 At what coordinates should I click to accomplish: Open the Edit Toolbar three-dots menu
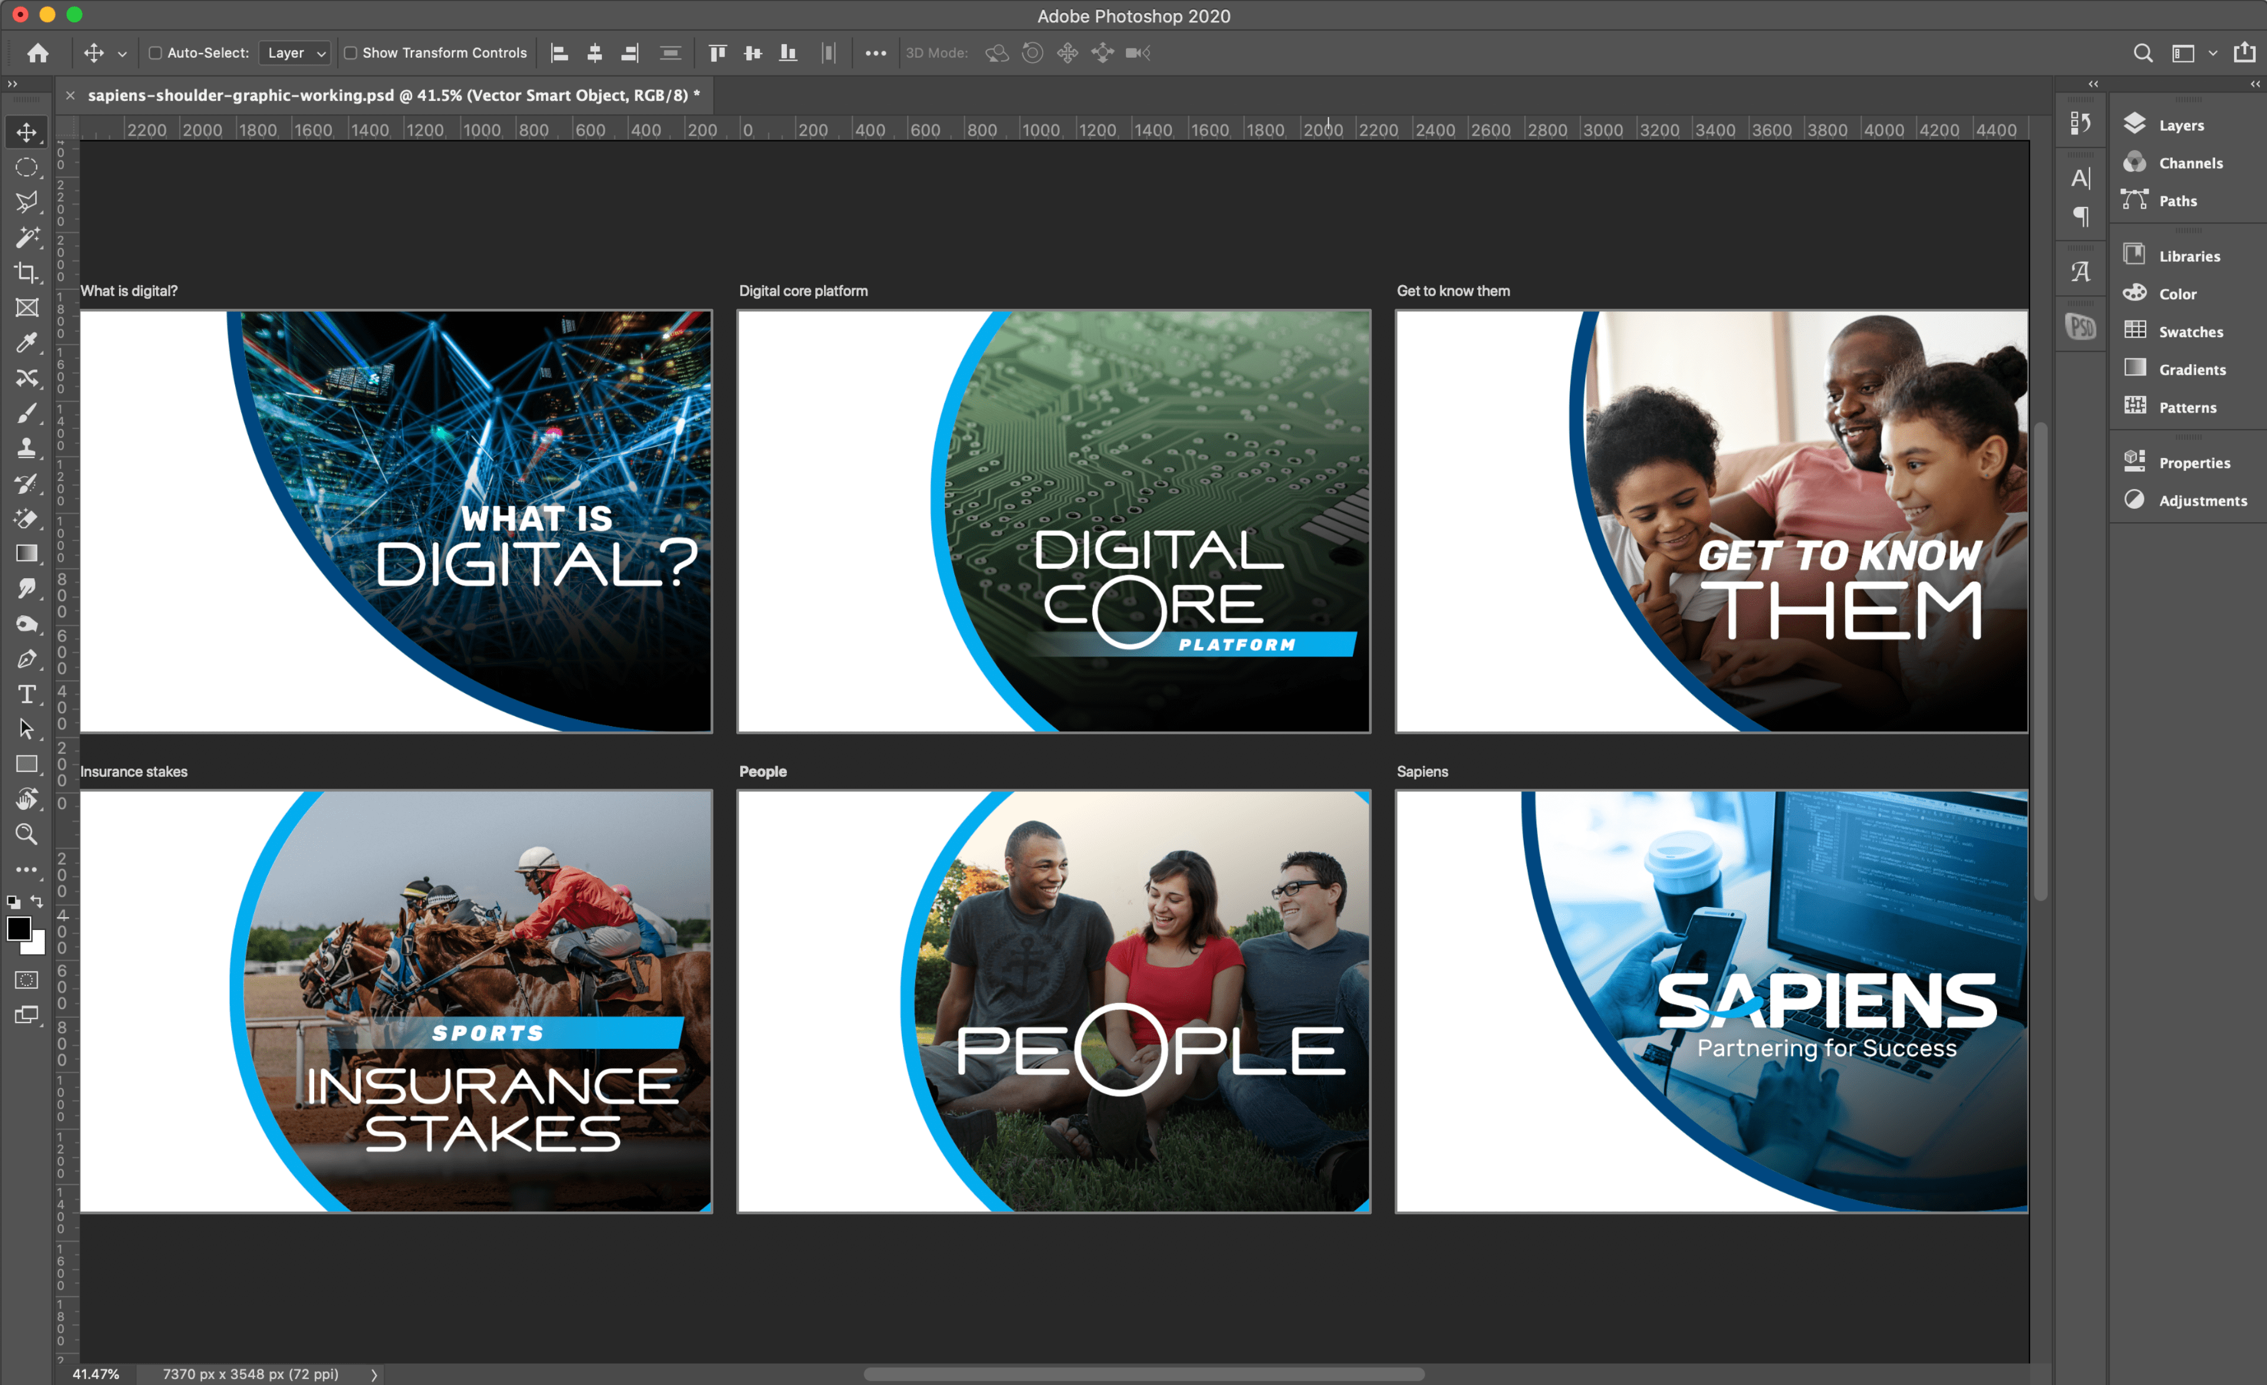click(x=27, y=869)
